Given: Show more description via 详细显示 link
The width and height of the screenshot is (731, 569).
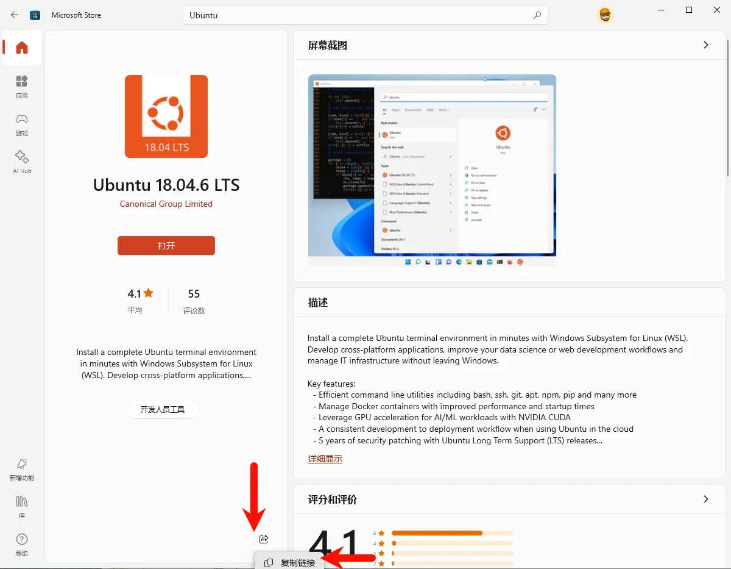Looking at the screenshot, I should click(325, 459).
